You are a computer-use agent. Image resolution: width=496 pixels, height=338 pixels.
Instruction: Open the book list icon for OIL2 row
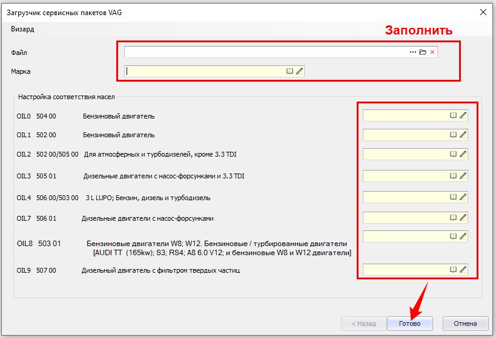[453, 154]
